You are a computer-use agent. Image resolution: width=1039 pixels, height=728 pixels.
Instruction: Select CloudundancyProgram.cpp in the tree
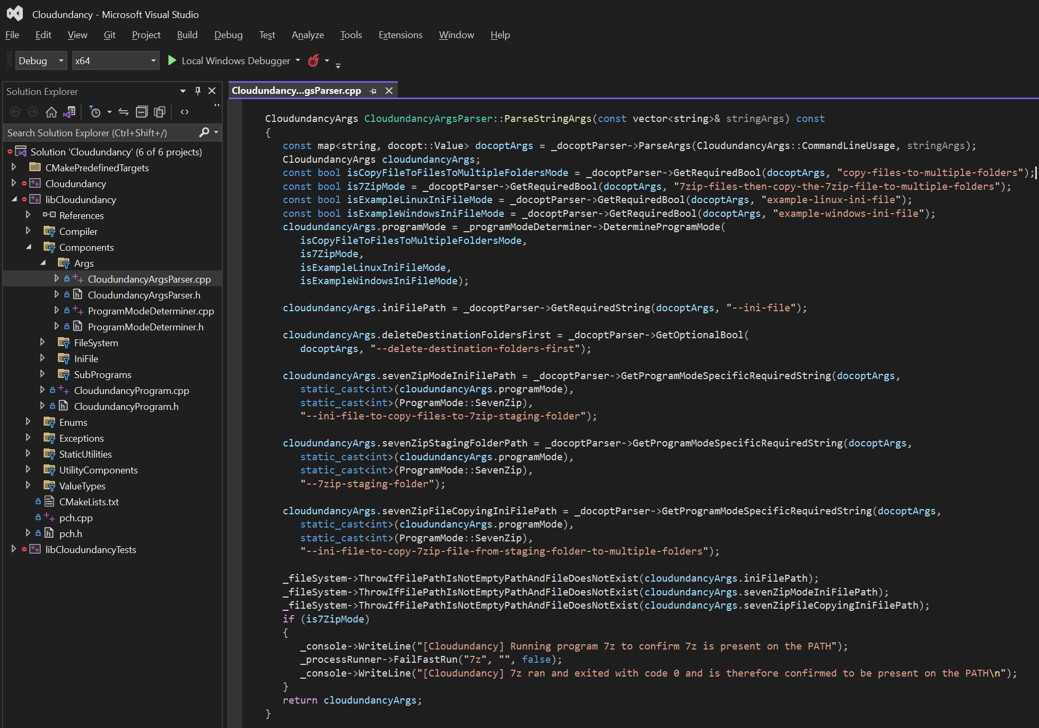pyautogui.click(x=132, y=390)
